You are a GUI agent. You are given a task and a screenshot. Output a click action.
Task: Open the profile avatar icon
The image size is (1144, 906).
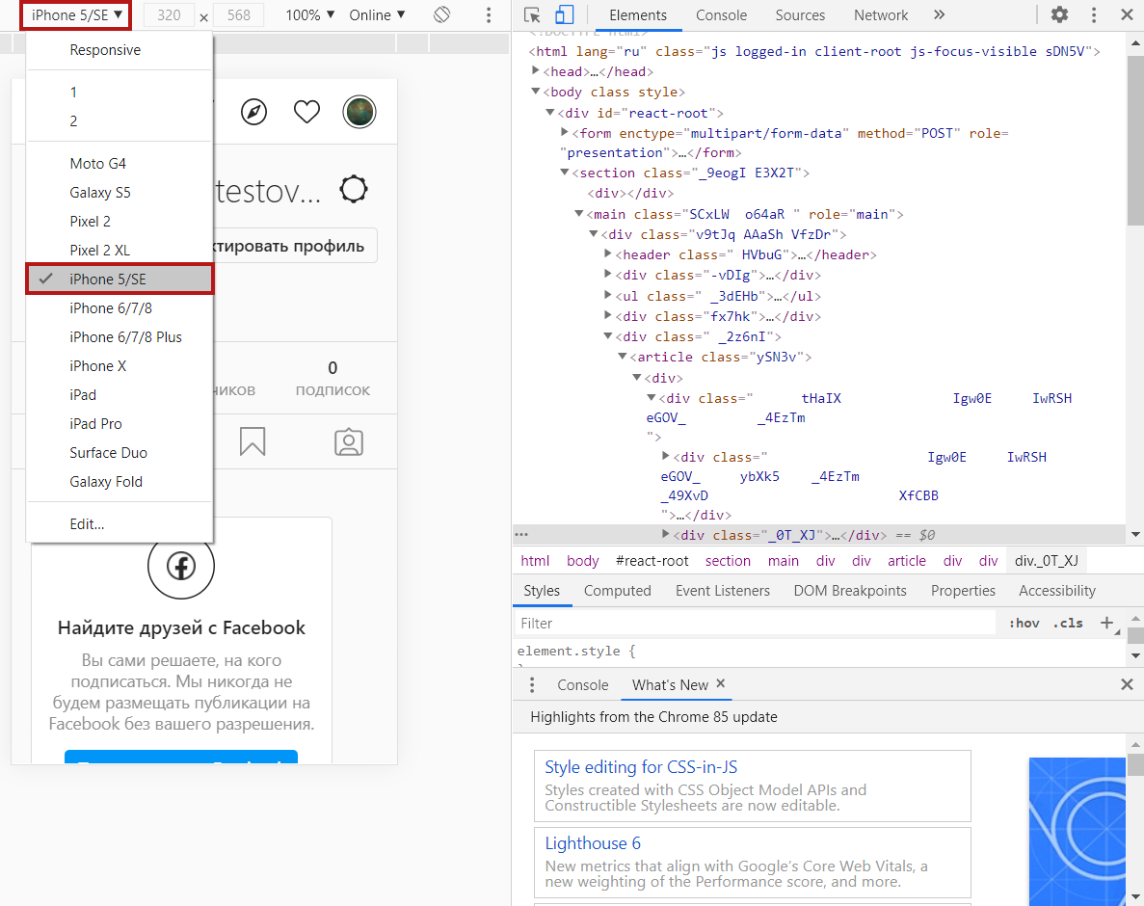pyautogui.click(x=359, y=112)
